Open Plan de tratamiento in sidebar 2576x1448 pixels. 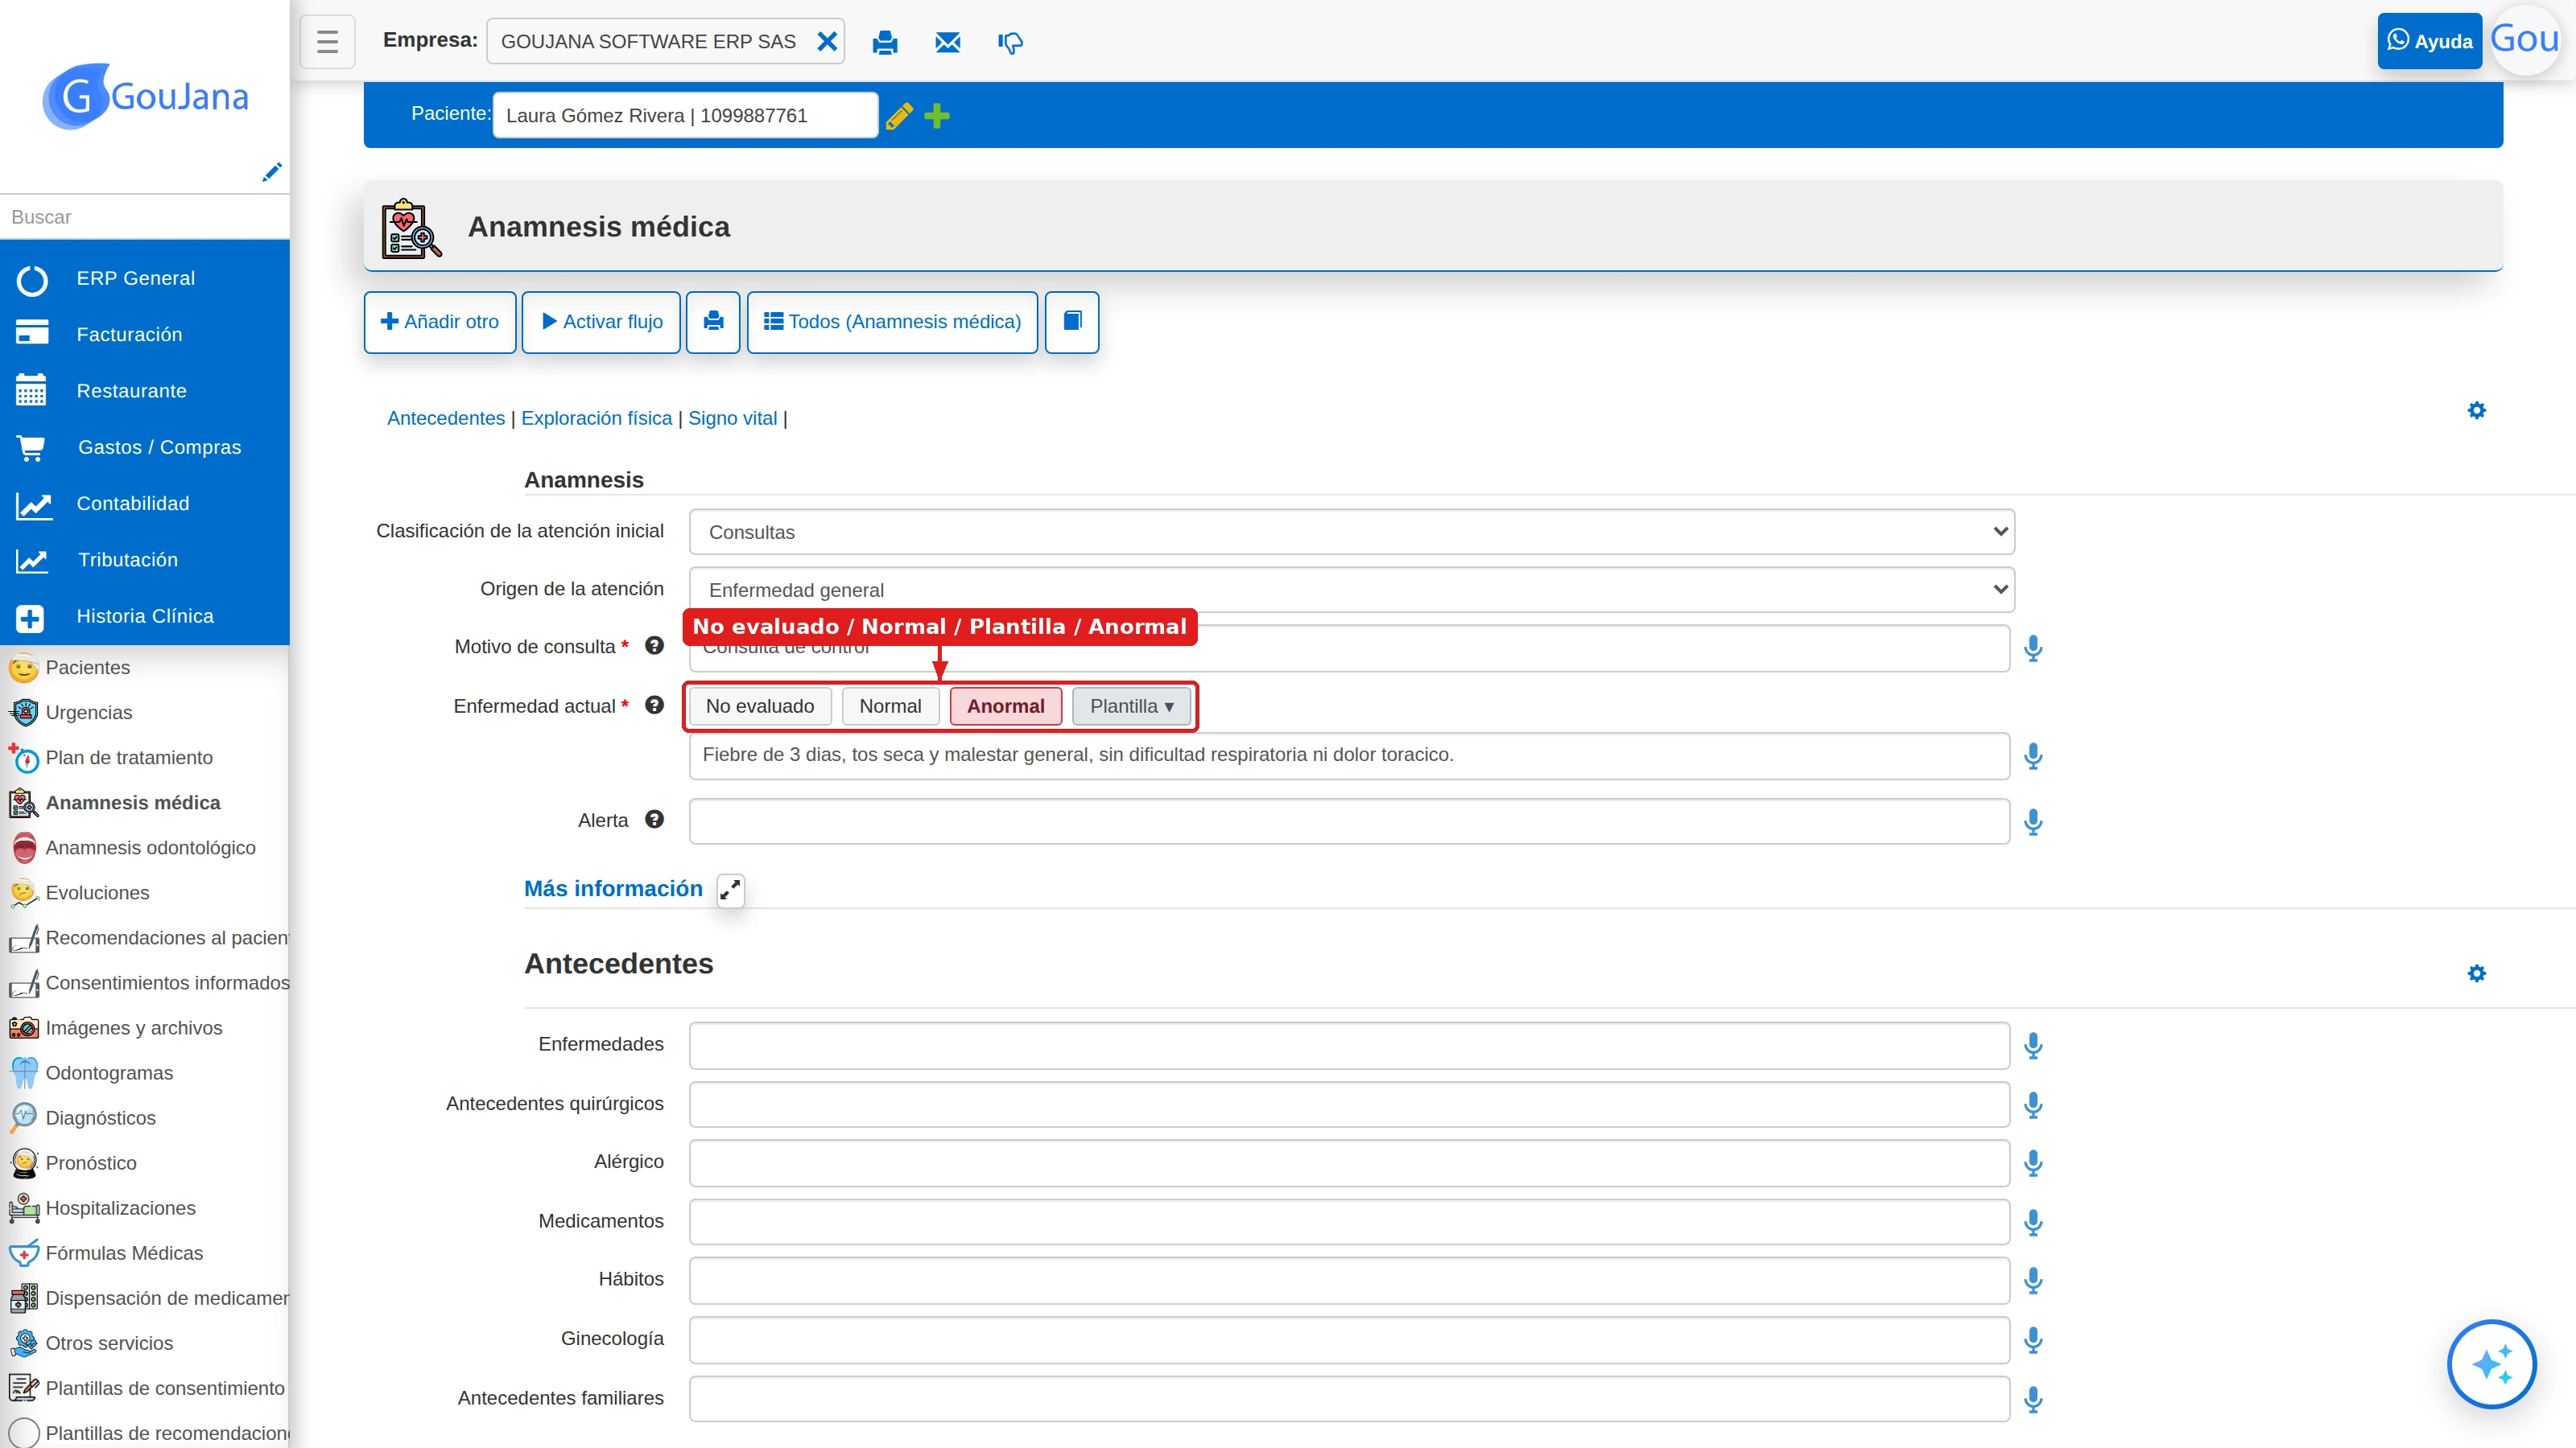145,758
